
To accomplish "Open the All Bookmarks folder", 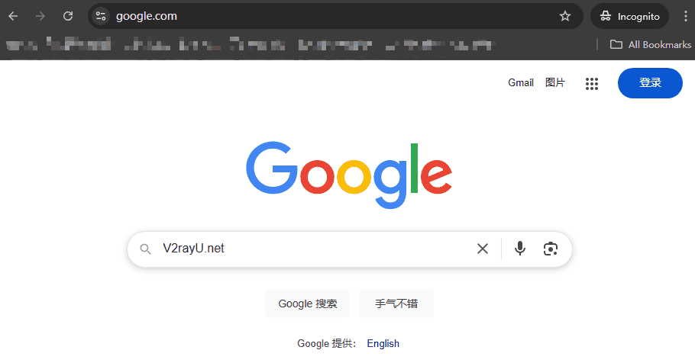I will (651, 45).
